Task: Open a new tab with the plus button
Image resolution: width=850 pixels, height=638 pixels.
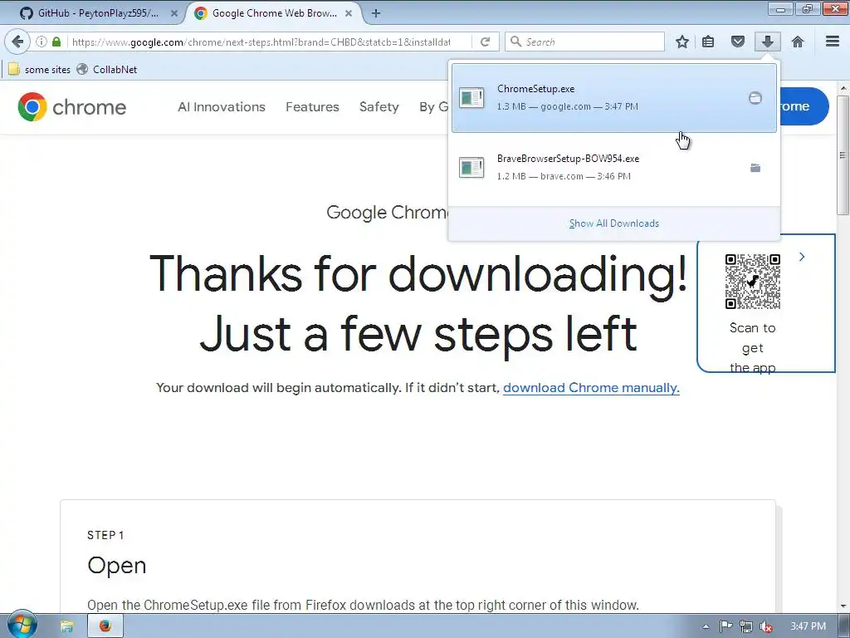Action: coord(376,13)
